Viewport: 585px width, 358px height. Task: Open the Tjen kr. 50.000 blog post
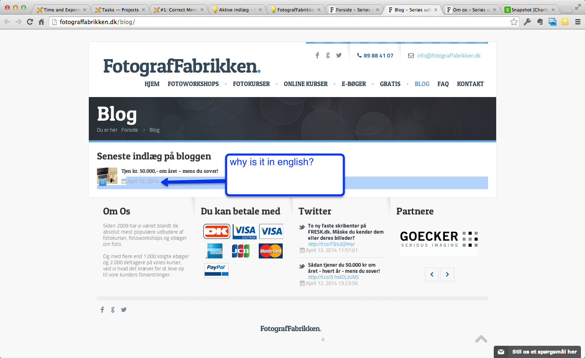point(169,171)
